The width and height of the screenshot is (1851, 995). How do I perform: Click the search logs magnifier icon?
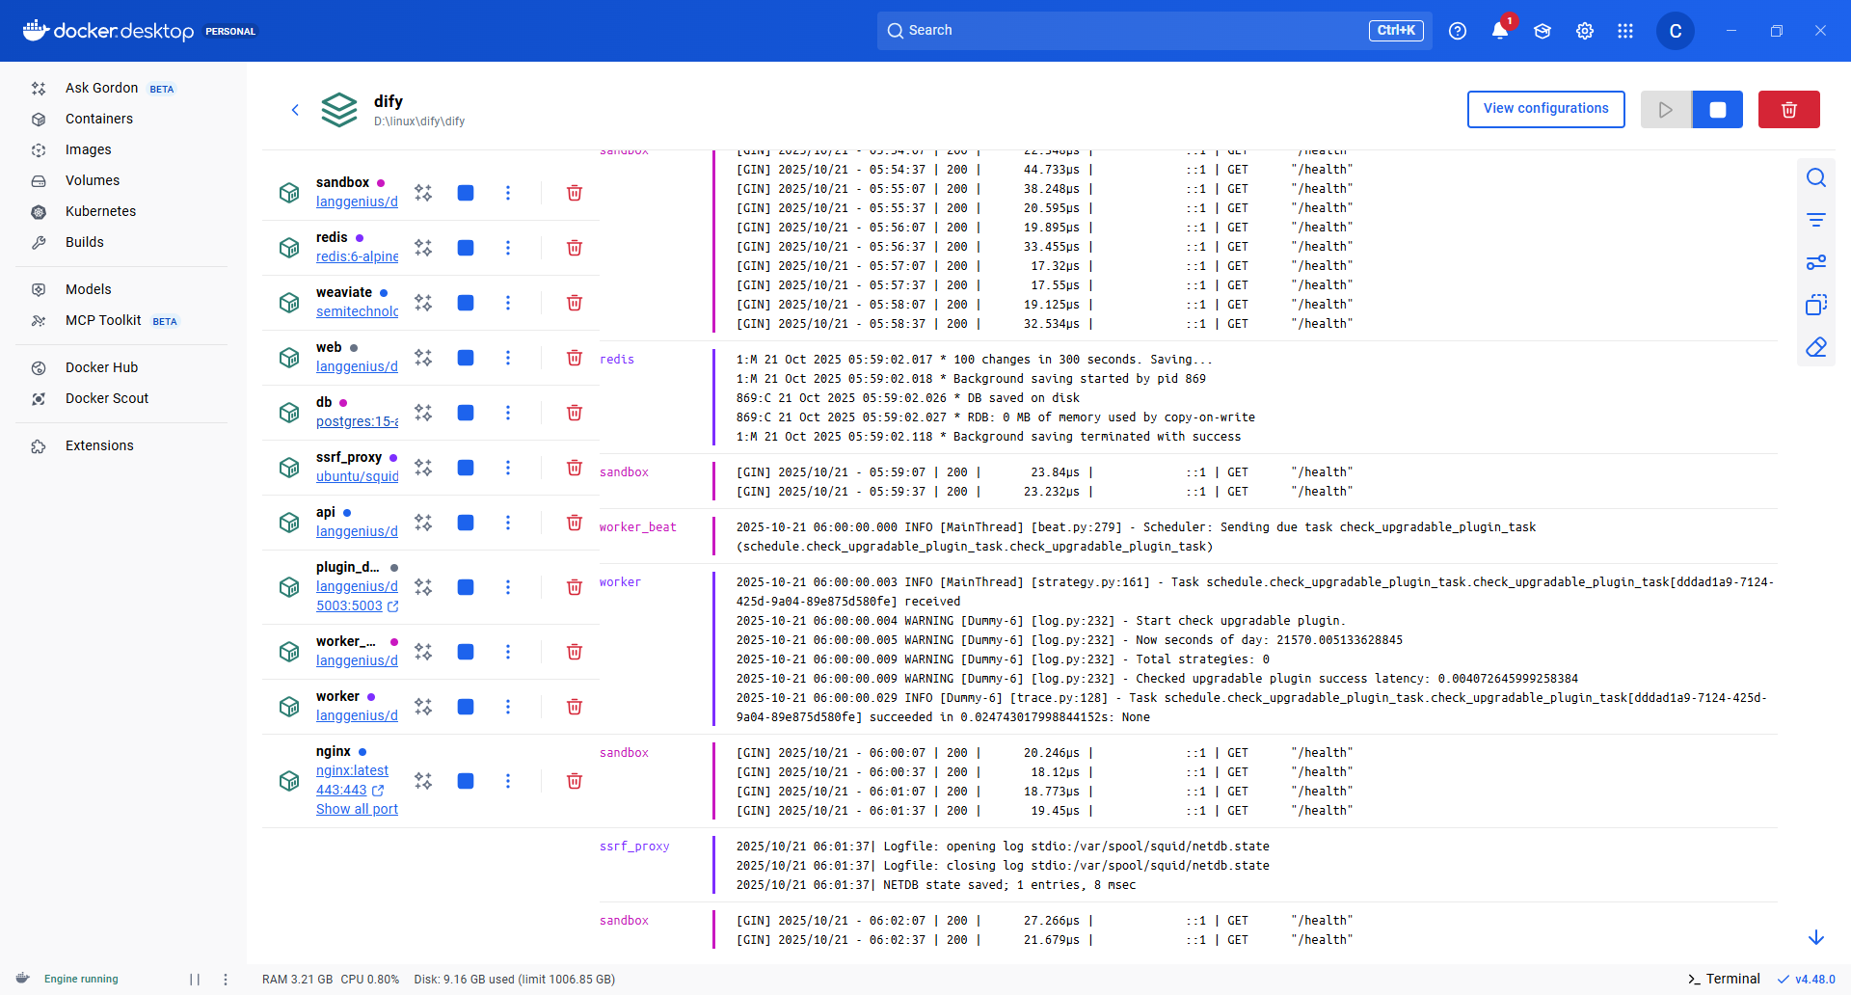pos(1815,178)
